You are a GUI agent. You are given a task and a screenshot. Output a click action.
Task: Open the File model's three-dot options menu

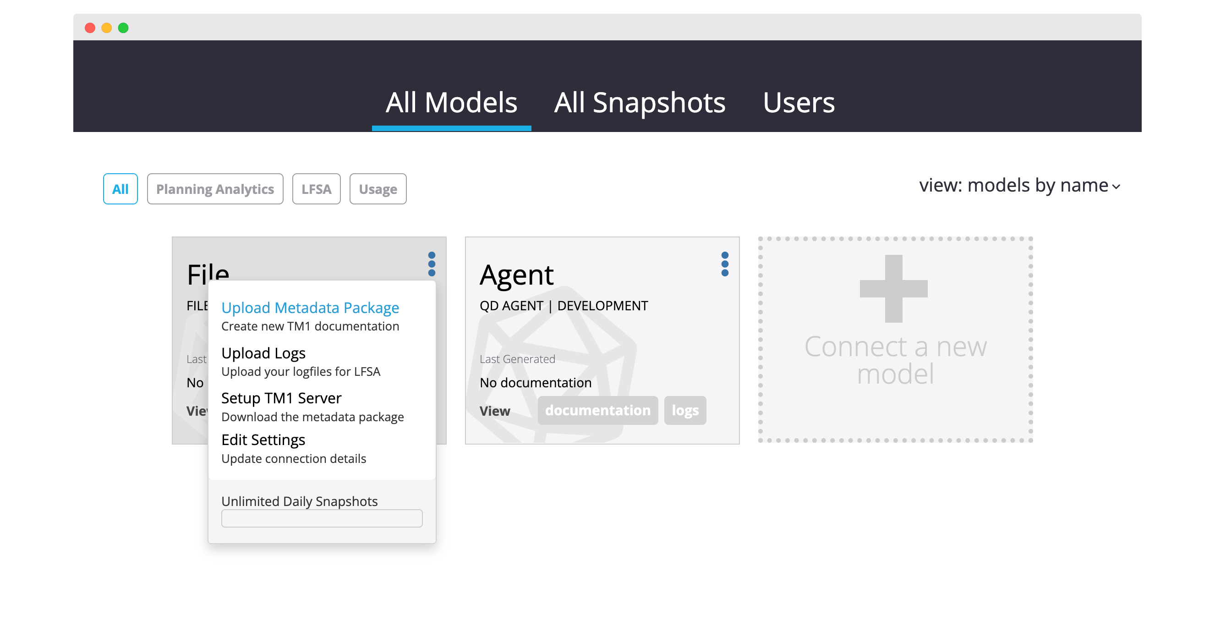pyautogui.click(x=432, y=264)
